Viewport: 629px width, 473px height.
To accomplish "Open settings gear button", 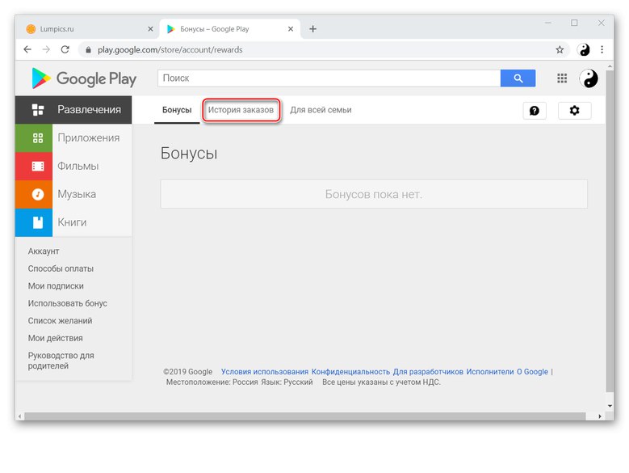I will click(x=574, y=111).
